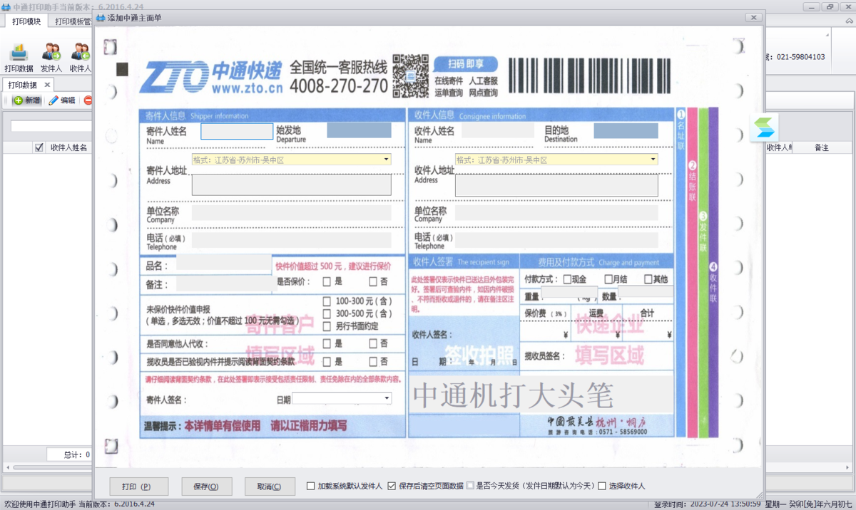
Task: Click the green app logo icon beside the form
Action: point(764,128)
